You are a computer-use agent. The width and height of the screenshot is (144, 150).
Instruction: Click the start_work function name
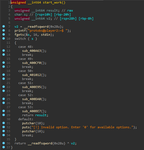[52, 2]
